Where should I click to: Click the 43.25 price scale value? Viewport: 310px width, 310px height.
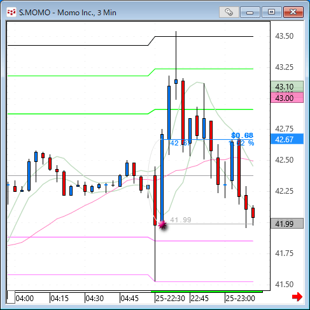click(x=285, y=67)
